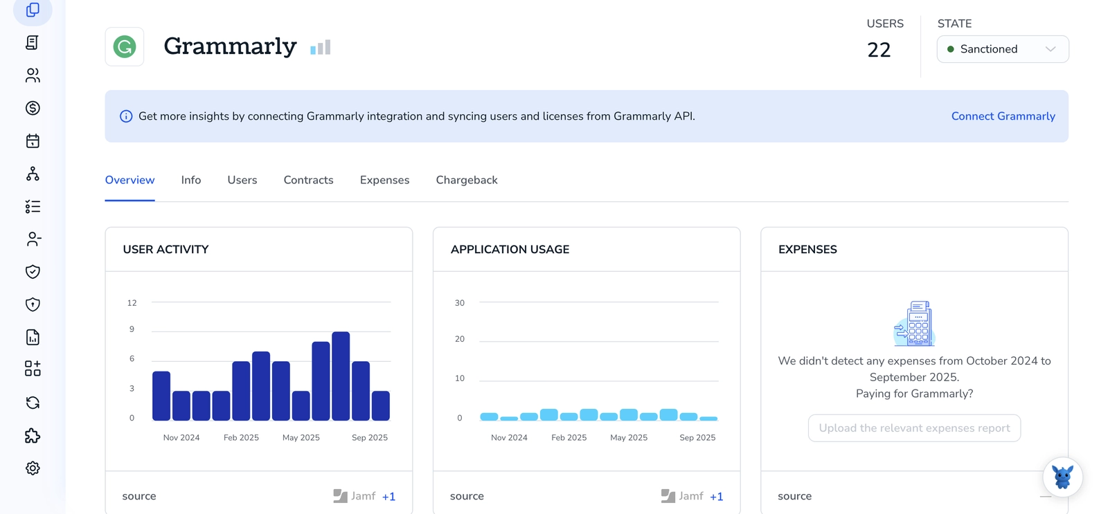
Task: Expand the +1 sources under Application Usage
Action: click(x=716, y=497)
